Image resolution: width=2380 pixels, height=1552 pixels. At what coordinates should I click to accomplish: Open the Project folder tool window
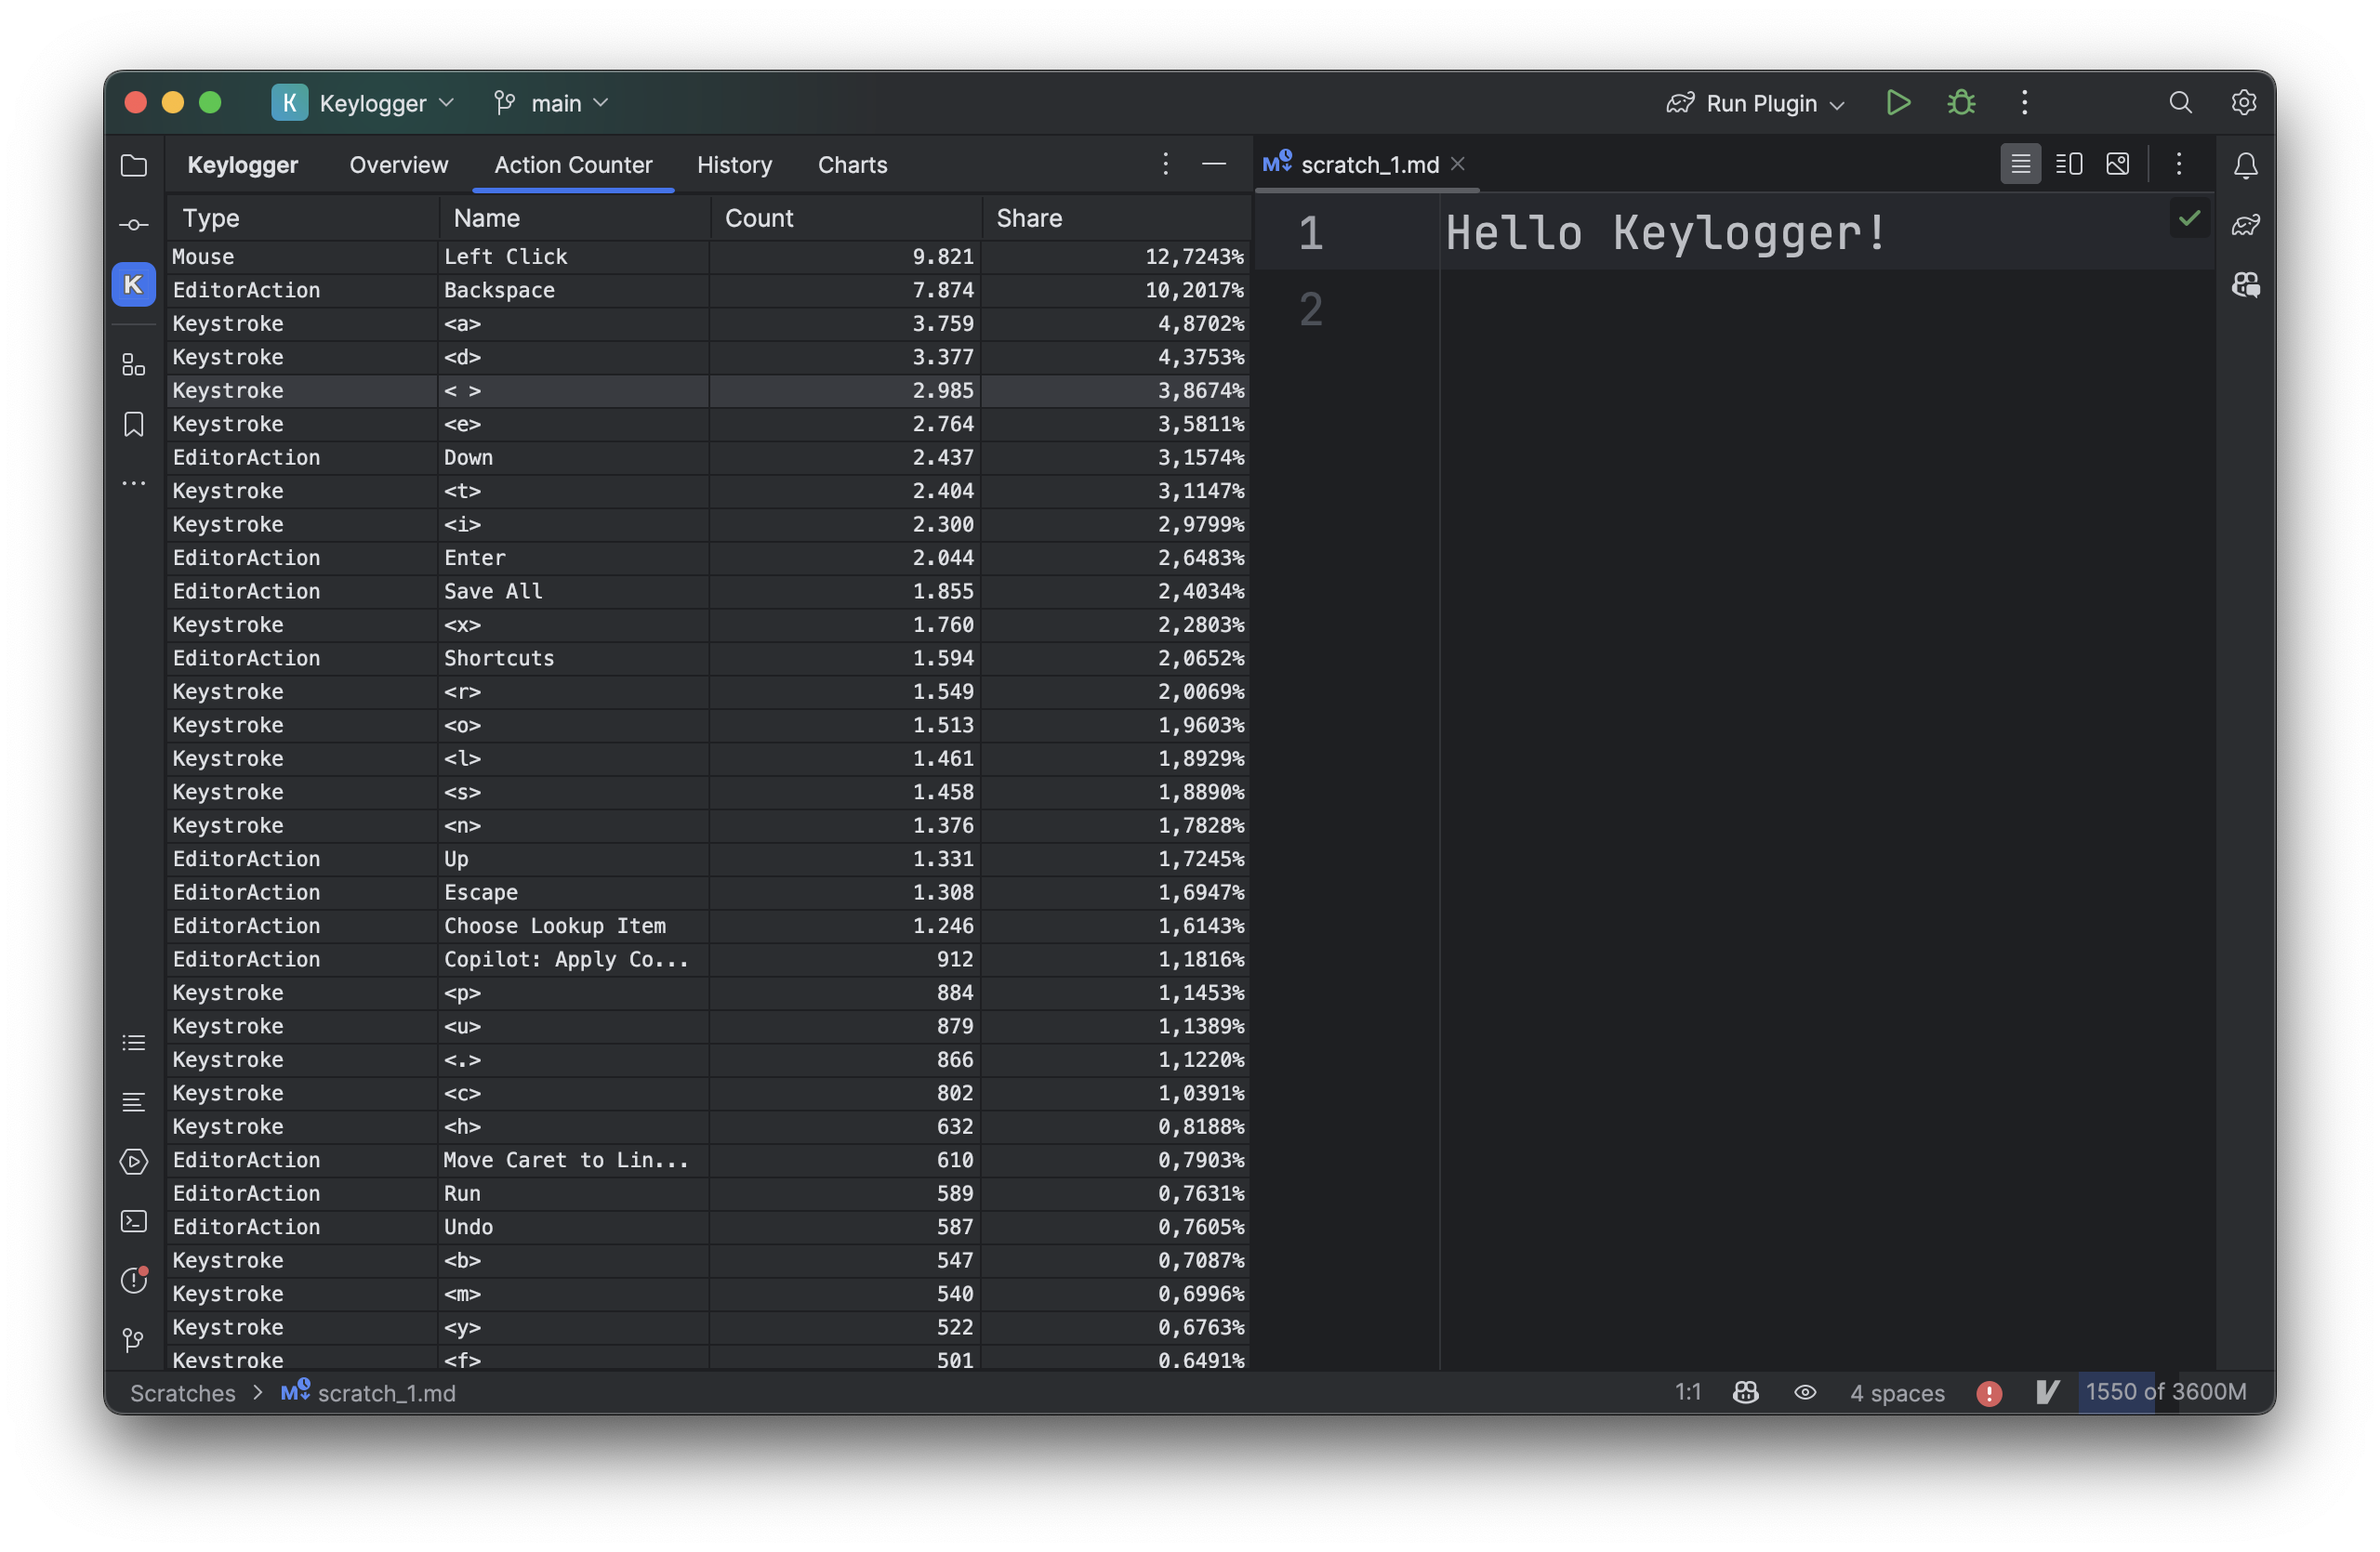[133, 164]
